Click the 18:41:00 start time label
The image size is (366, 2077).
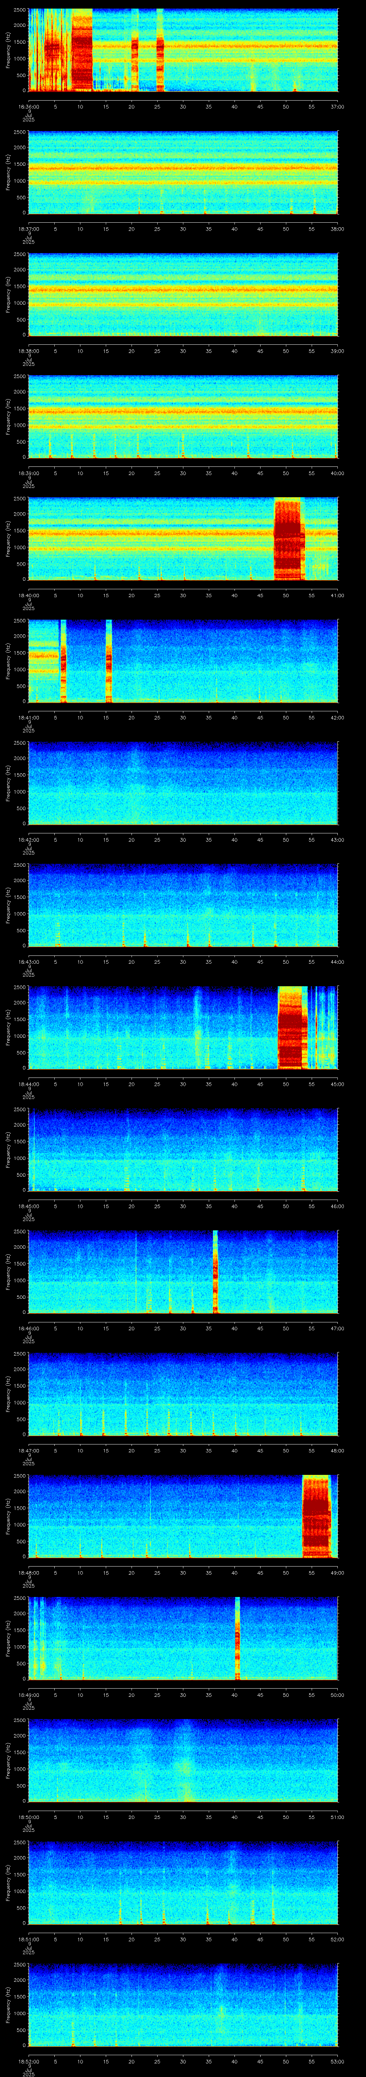[x=28, y=718]
